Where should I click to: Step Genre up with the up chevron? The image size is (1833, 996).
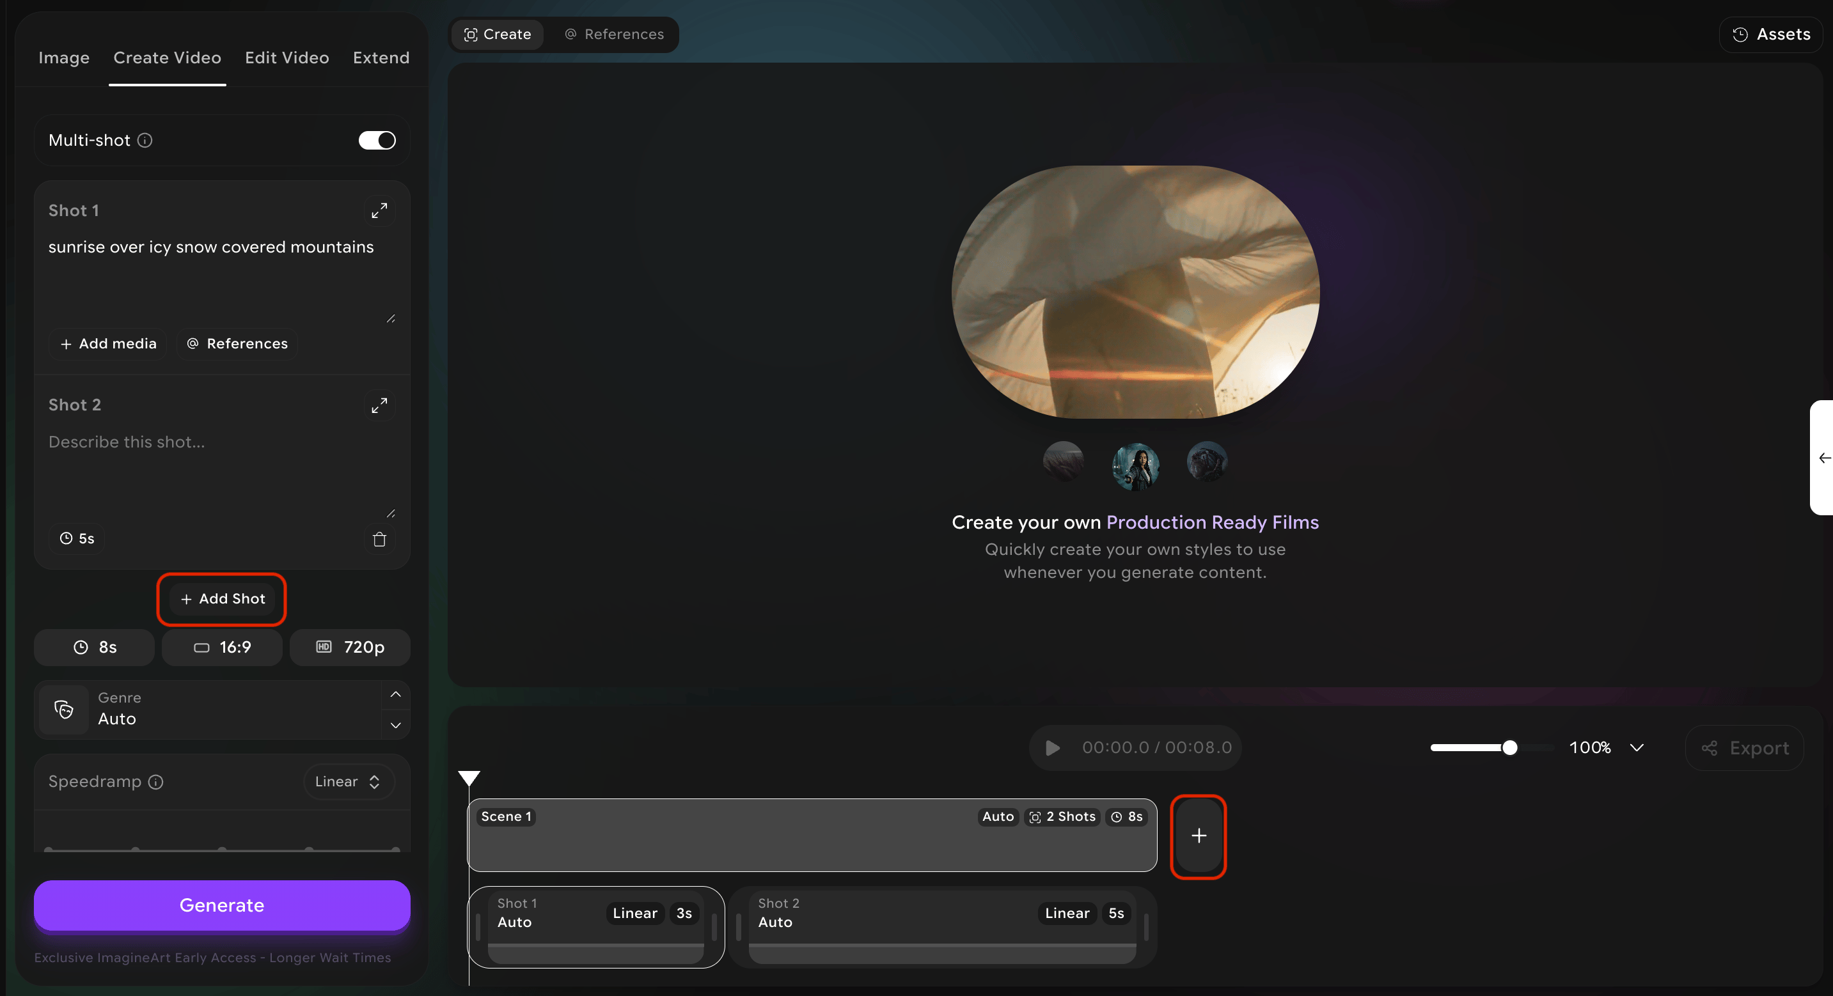point(396,694)
